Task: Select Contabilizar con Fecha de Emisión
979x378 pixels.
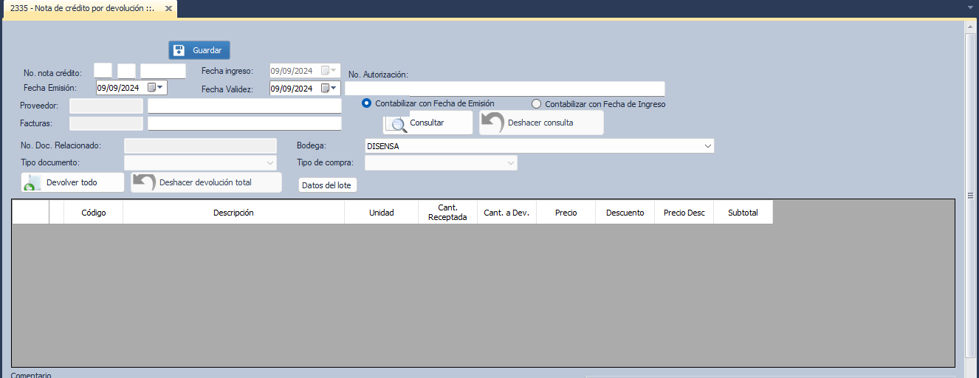Action: [x=366, y=104]
